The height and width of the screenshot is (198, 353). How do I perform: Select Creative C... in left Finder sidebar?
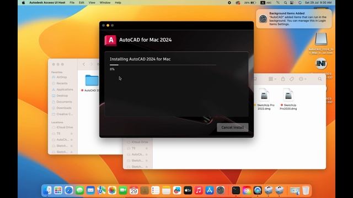(x=62, y=114)
